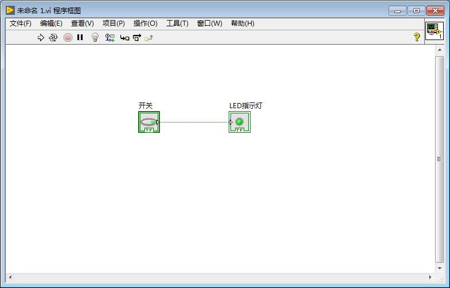Open the 编辑(E) menu
Image resolution: width=450 pixels, height=288 pixels.
click(51, 23)
